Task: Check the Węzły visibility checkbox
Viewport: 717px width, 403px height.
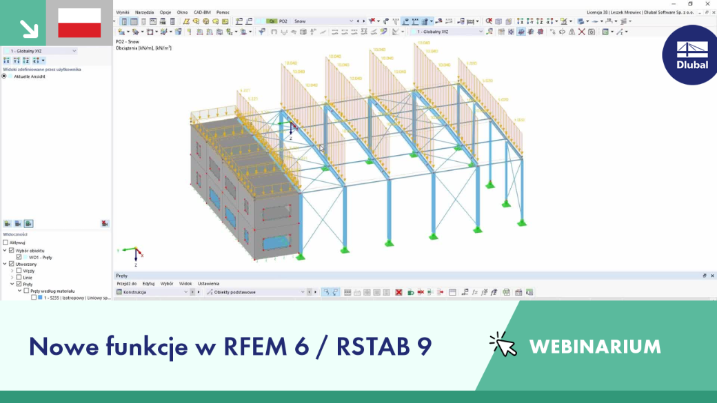Action: (19, 271)
